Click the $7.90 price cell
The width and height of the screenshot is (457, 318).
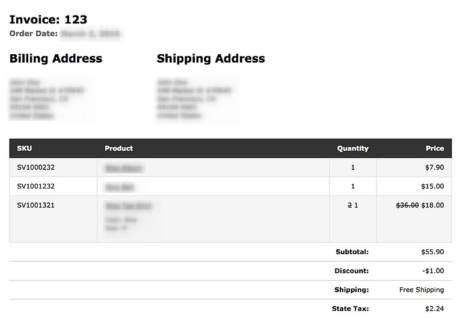point(434,167)
